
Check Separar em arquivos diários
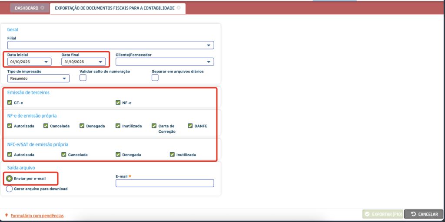[155, 78]
